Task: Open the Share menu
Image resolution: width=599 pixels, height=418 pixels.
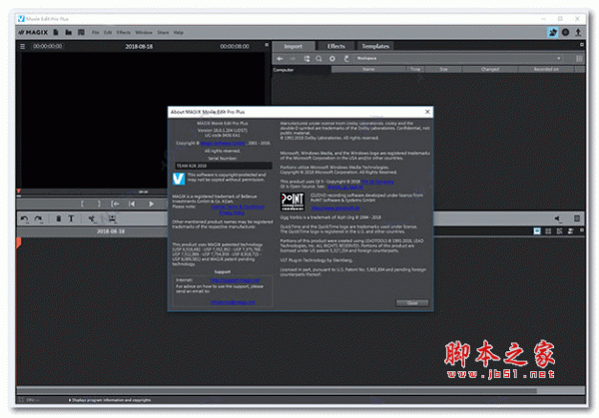Action: pos(163,33)
